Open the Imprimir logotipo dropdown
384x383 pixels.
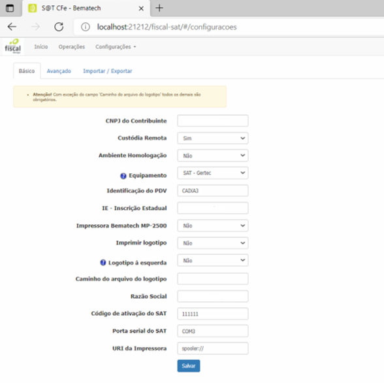pyautogui.click(x=213, y=243)
